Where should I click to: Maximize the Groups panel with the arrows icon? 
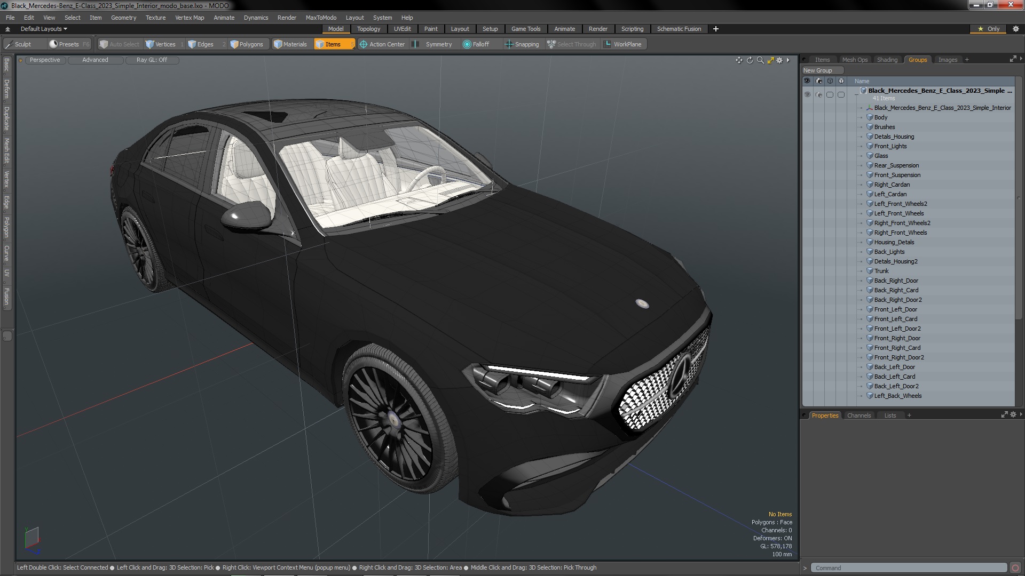pyautogui.click(x=1013, y=59)
